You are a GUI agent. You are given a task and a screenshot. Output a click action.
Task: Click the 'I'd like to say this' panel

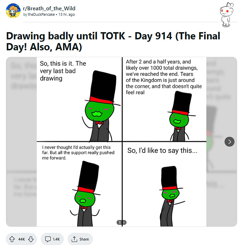tap(164, 184)
